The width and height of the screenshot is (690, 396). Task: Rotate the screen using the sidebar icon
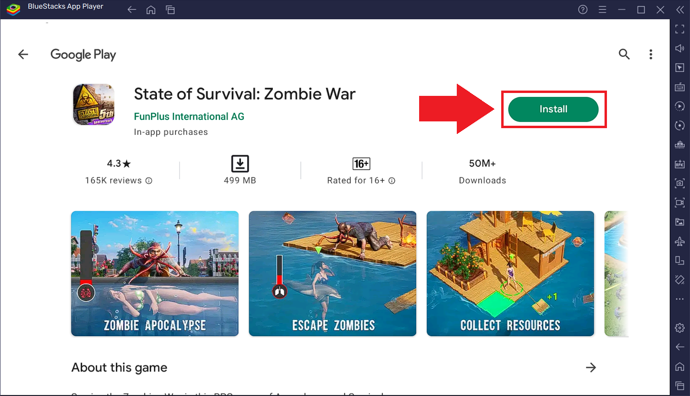pos(680,279)
